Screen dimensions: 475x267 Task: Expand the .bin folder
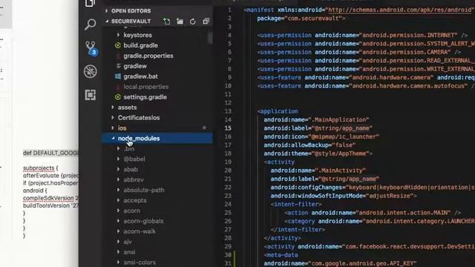coord(119,148)
